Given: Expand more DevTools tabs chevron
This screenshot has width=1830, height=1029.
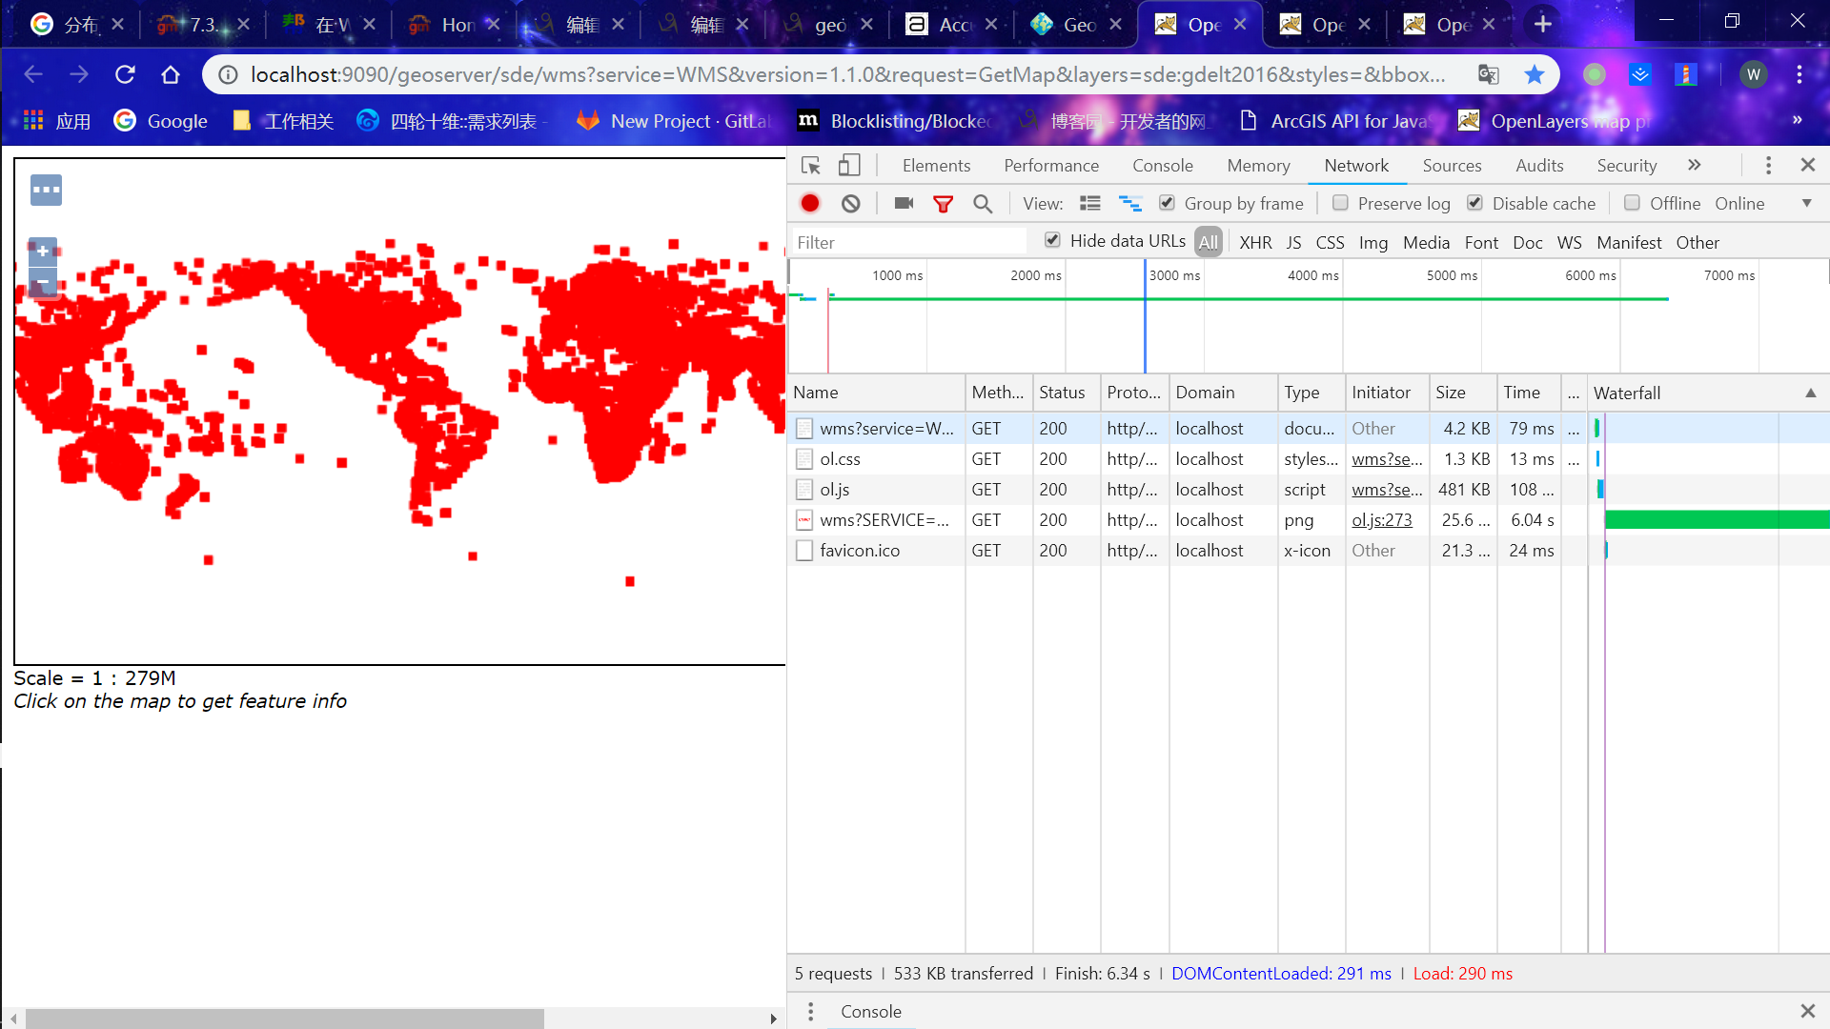Looking at the screenshot, I should point(1694,165).
